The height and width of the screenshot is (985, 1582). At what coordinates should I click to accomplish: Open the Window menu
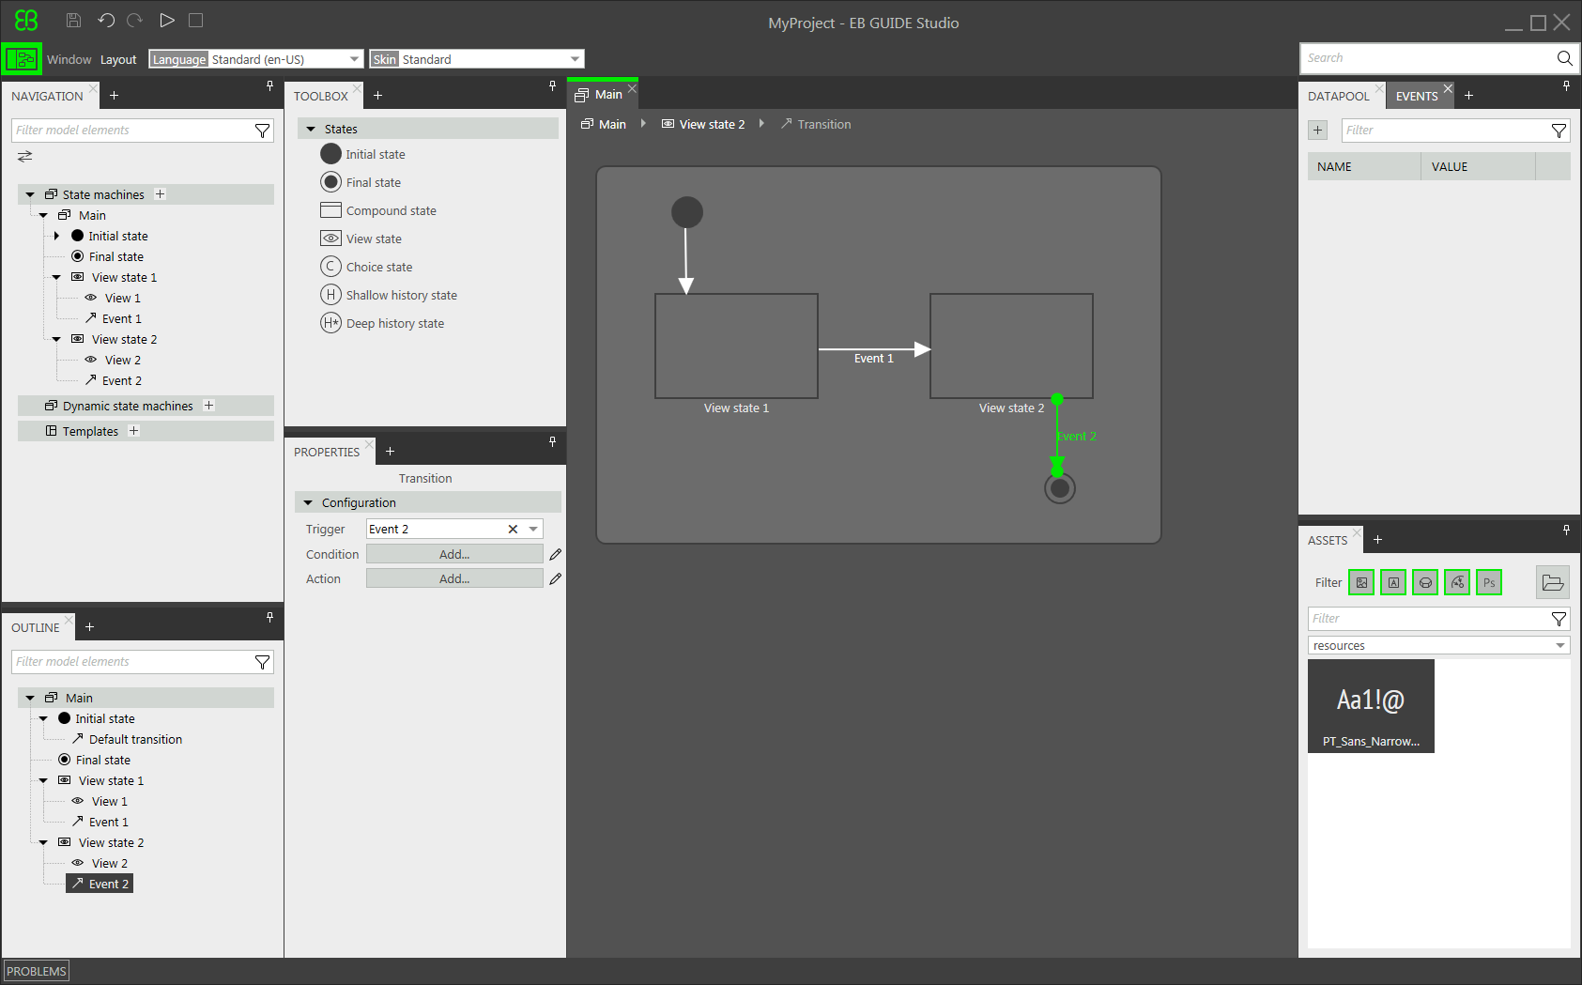coord(69,59)
